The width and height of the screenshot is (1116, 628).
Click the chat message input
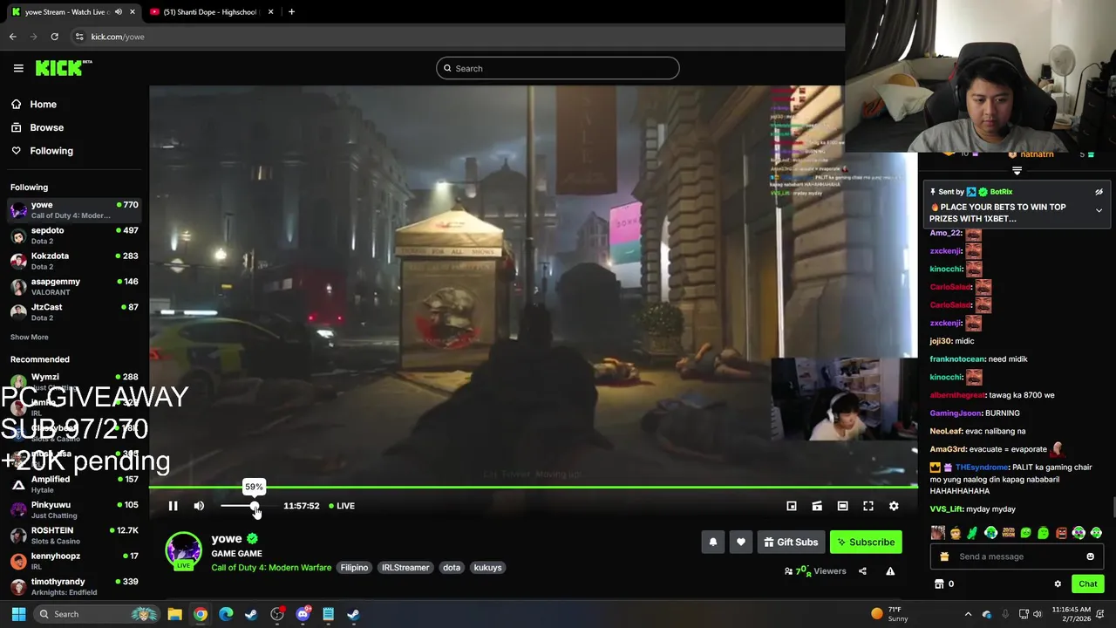click(x=1015, y=556)
